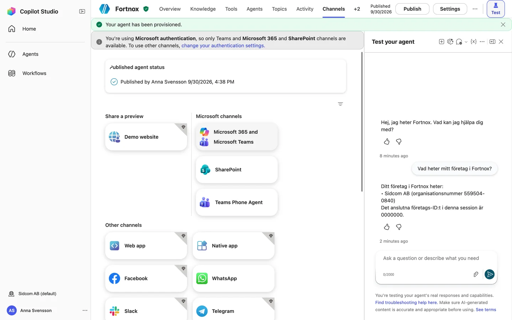Go to the Tools tab
Screen dimensions: 512x320
pos(231,9)
